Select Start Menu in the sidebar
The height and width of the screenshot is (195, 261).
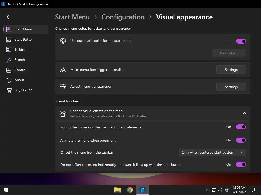point(26,29)
